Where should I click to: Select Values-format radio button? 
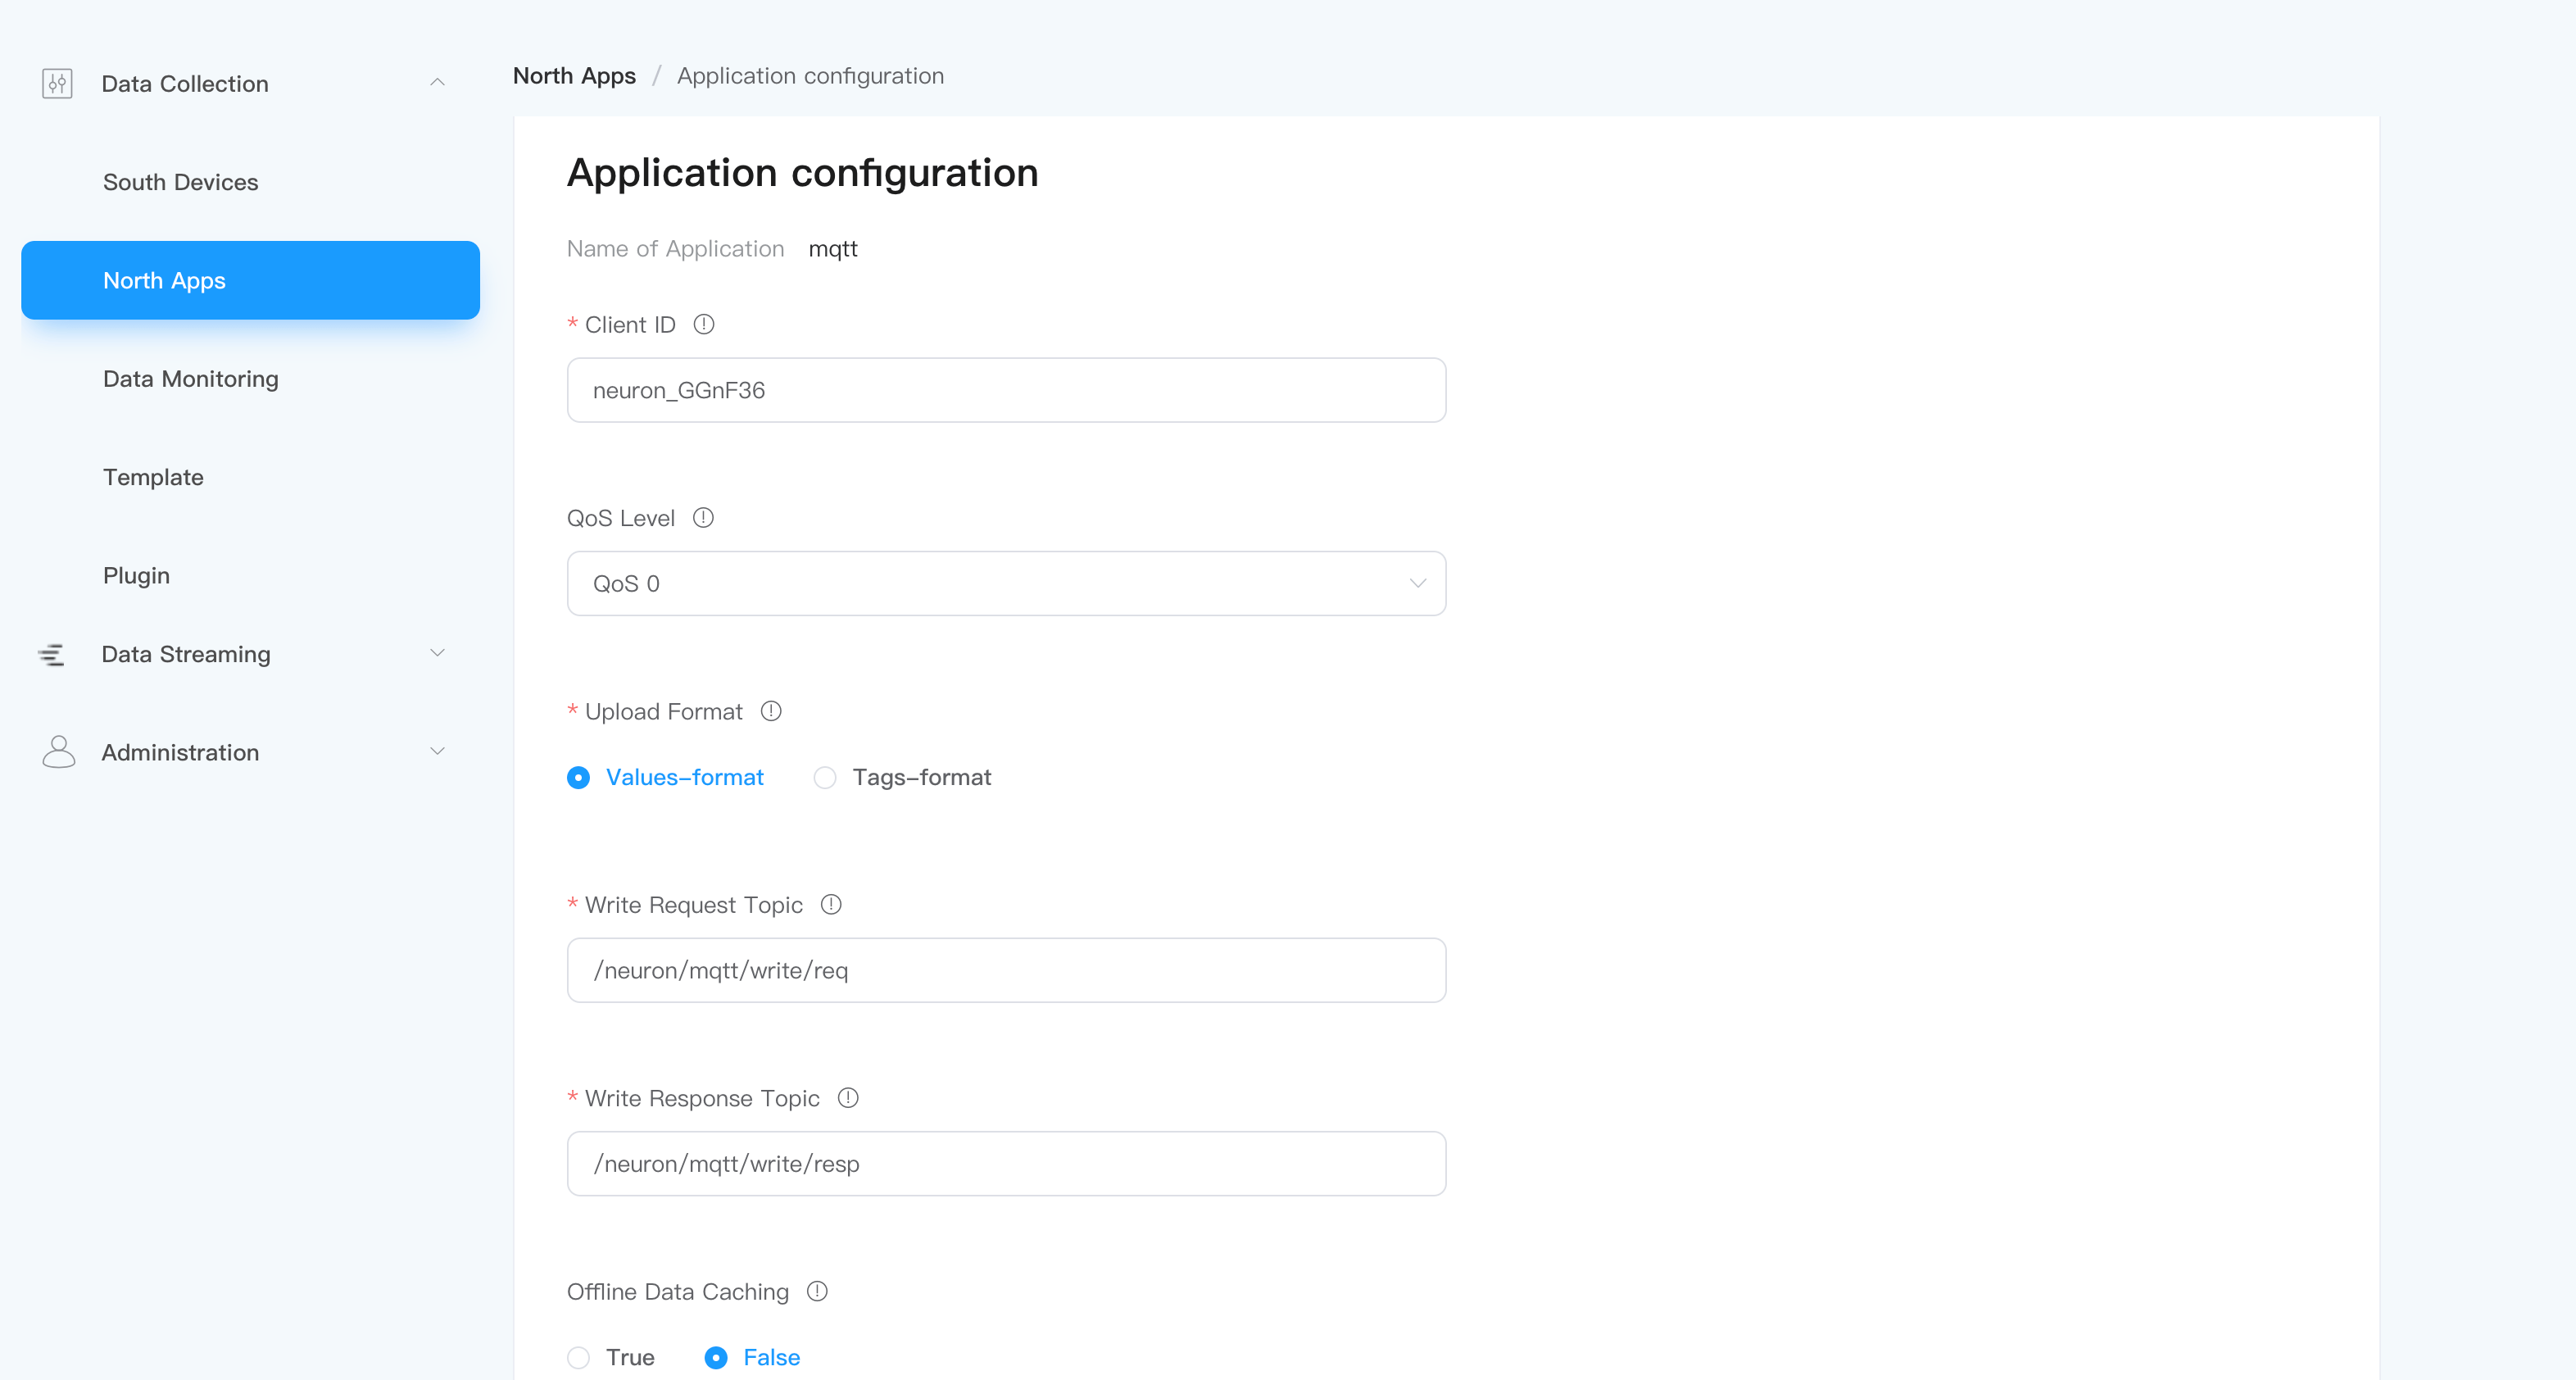pyautogui.click(x=578, y=777)
